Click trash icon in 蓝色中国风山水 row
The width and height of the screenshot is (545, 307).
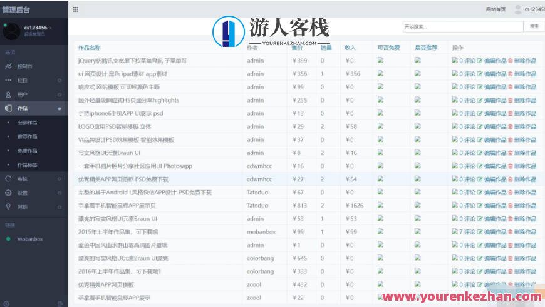click(511, 245)
